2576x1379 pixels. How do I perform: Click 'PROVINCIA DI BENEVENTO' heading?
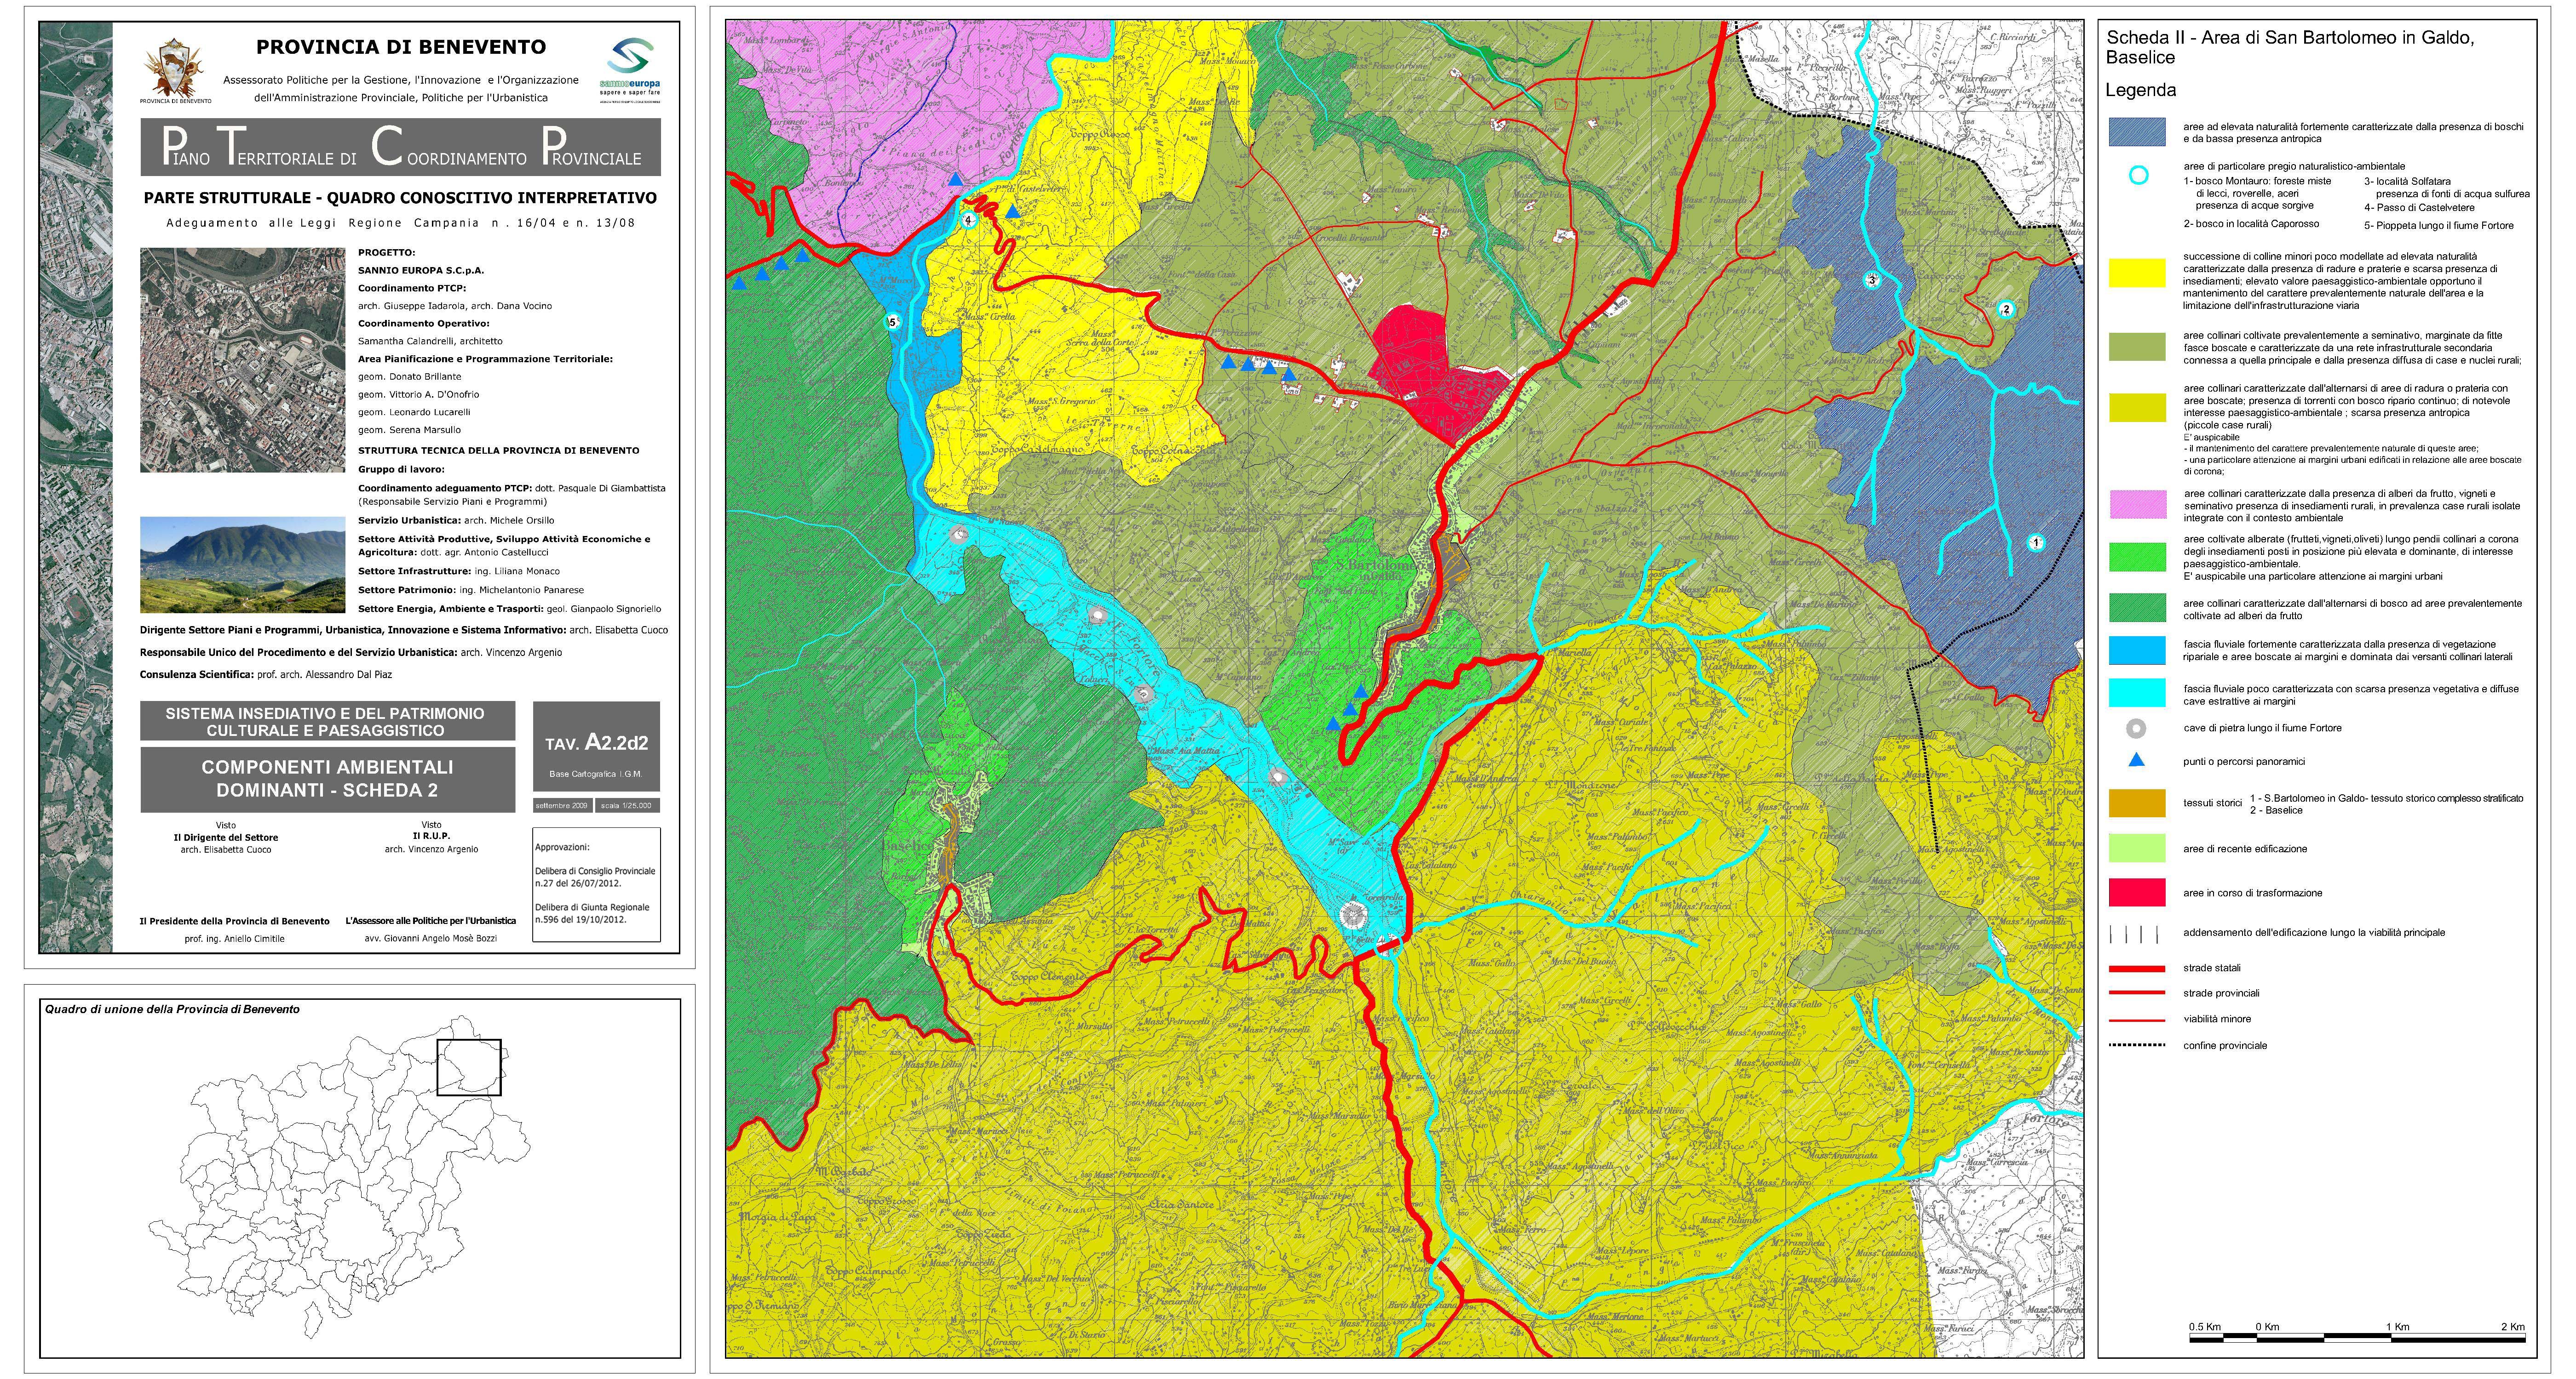401,47
